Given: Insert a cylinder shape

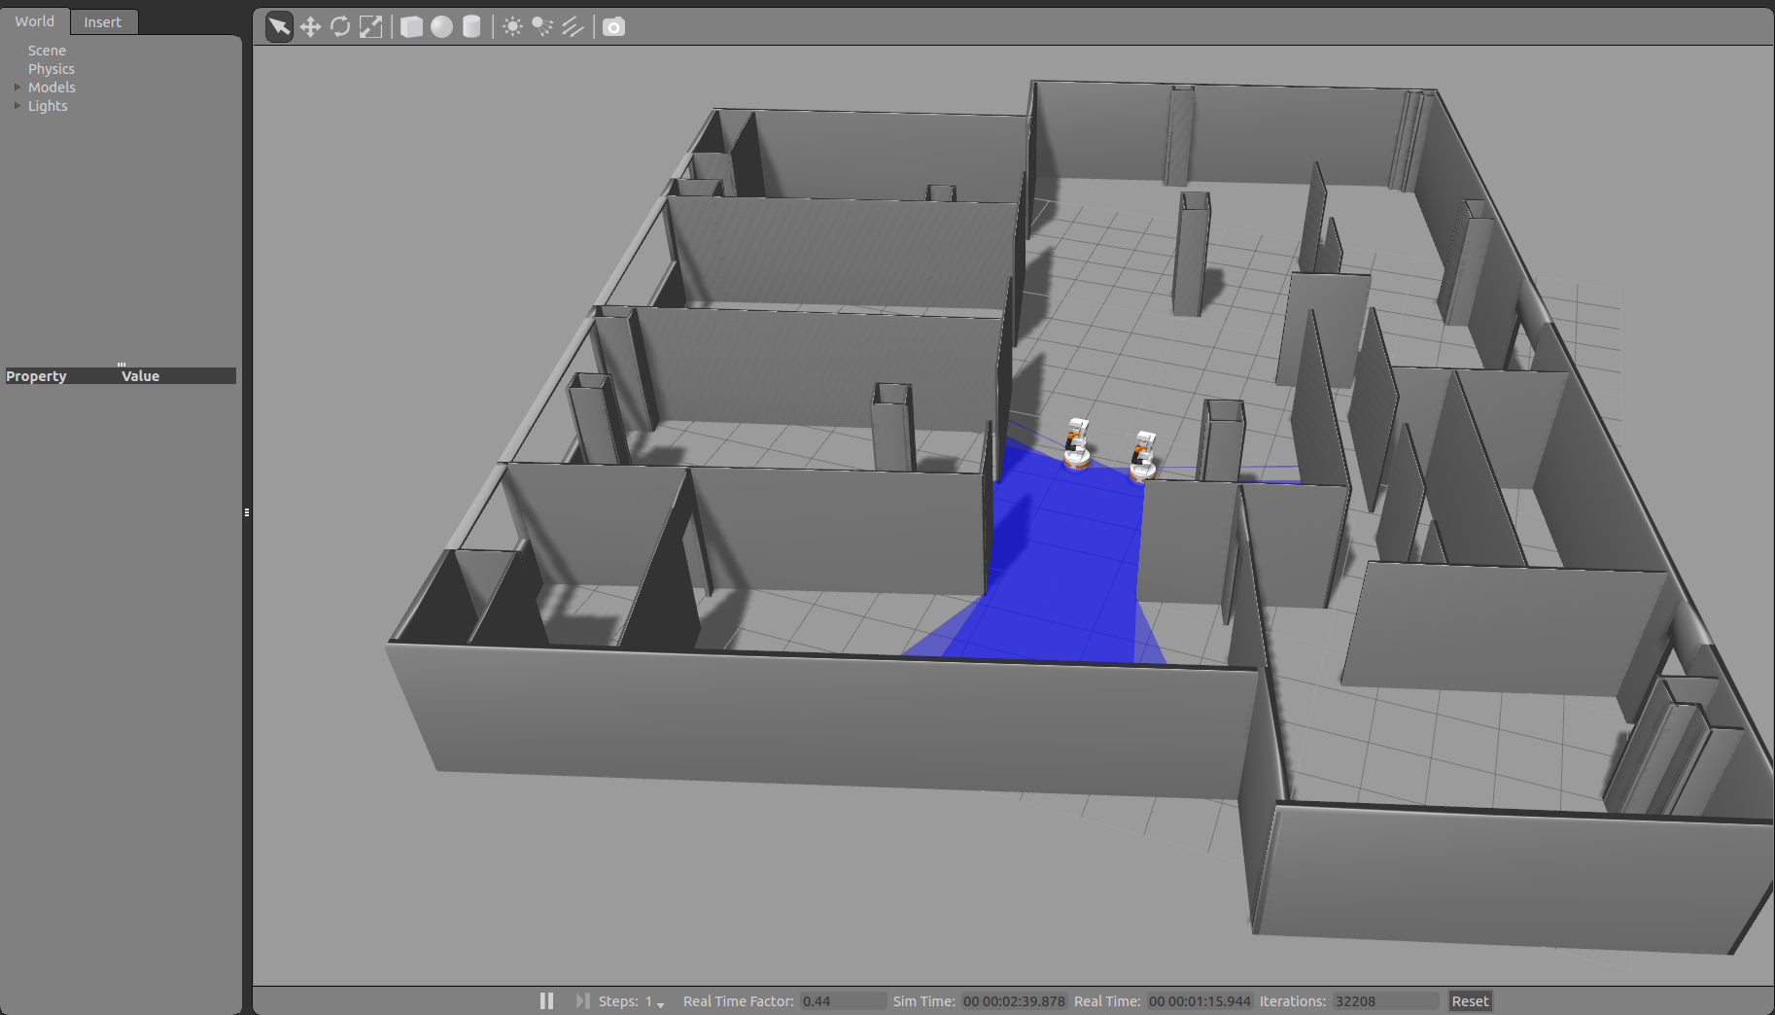Looking at the screenshot, I should click(471, 27).
